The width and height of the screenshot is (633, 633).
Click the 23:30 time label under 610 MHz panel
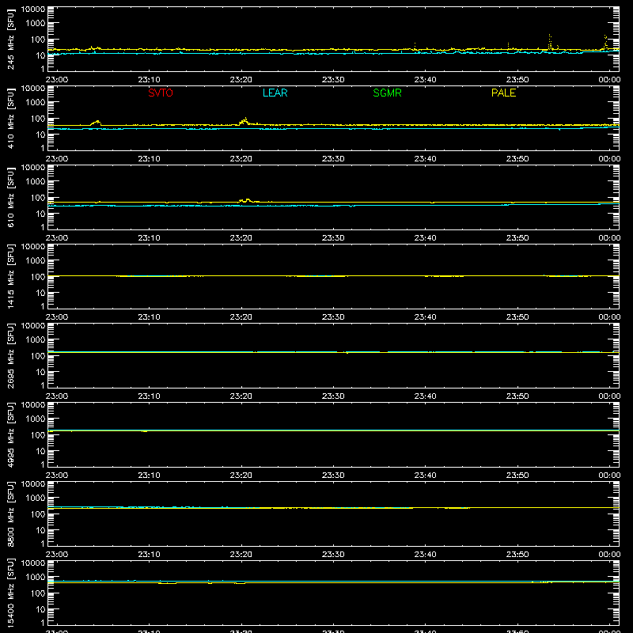(333, 238)
